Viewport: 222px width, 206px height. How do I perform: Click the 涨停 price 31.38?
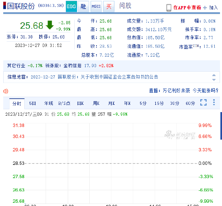coord(26,37)
